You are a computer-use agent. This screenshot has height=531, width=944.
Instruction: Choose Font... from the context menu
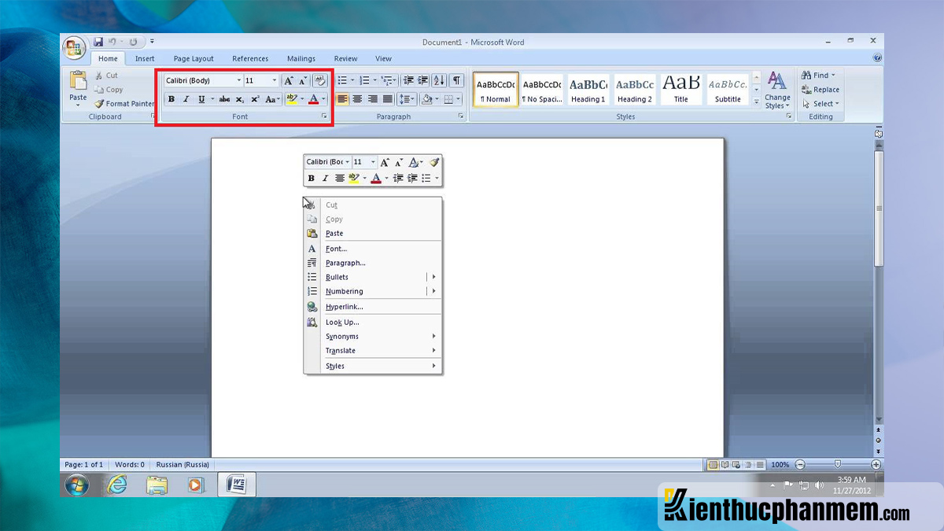point(373,249)
